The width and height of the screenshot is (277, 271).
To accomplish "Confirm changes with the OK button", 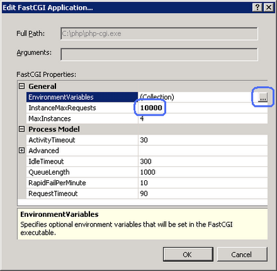I will [x=188, y=254].
